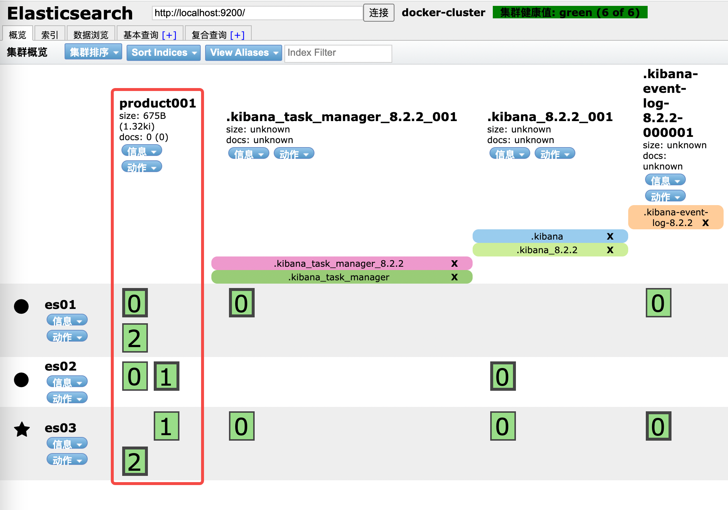Remove the .kibana alias with its X

tap(609, 236)
